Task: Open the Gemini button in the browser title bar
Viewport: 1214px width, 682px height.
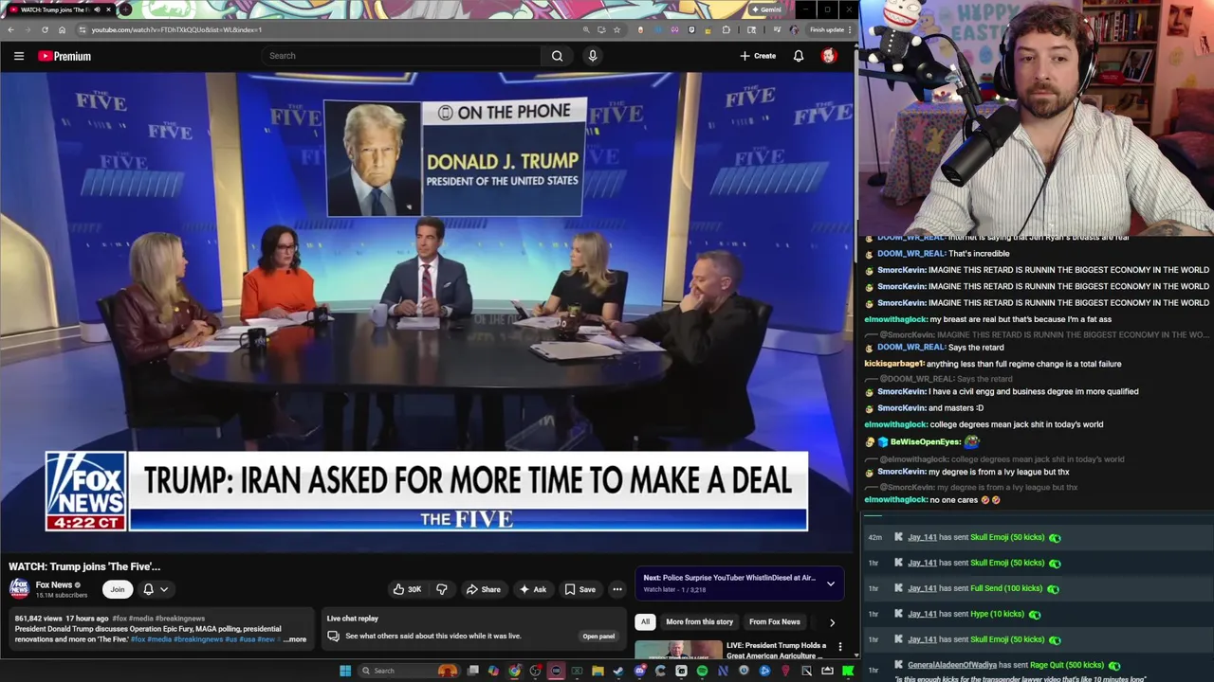Action: pyautogui.click(x=766, y=9)
